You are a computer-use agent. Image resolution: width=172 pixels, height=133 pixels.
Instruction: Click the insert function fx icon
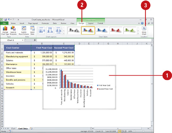pyautogui.click(x=35, y=40)
